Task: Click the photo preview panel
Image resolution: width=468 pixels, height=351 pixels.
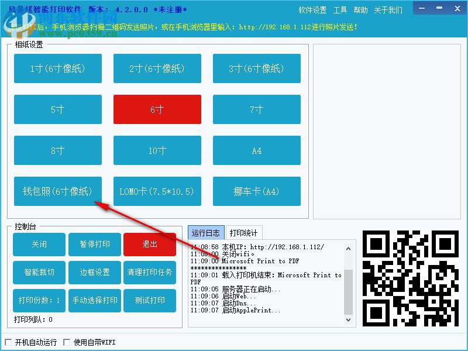Action: [387, 131]
